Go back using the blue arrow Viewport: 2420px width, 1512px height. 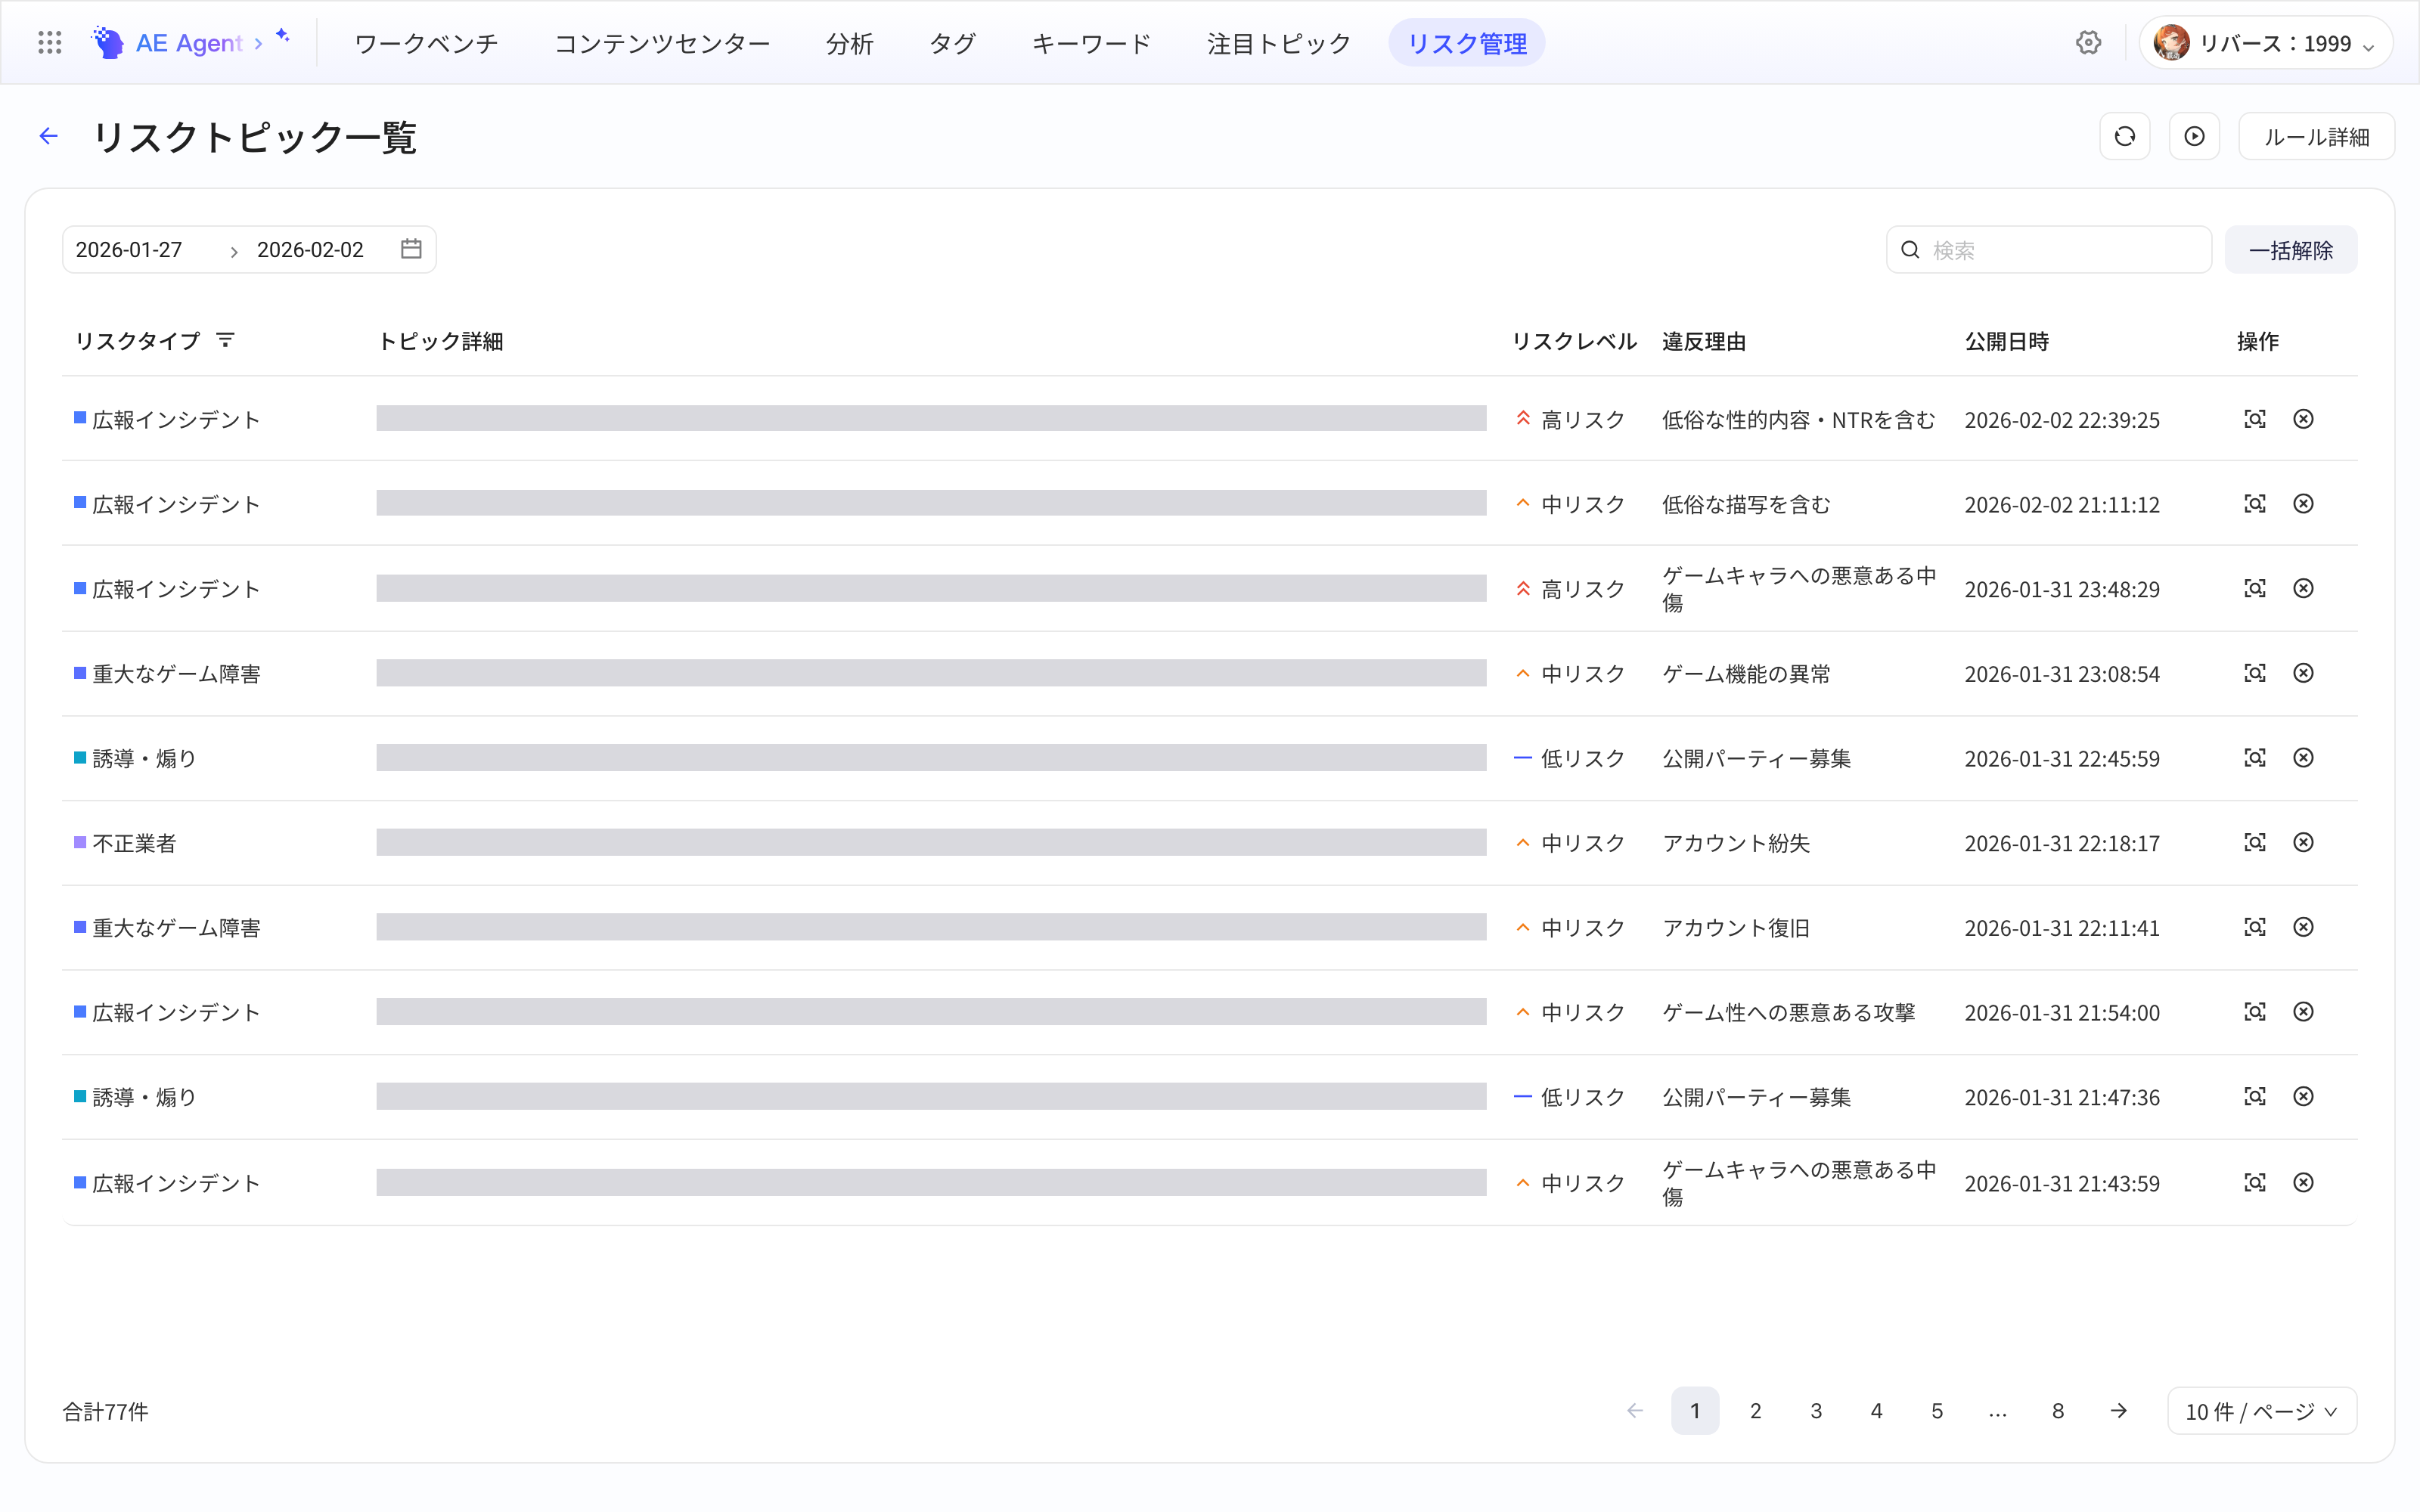coord(48,136)
